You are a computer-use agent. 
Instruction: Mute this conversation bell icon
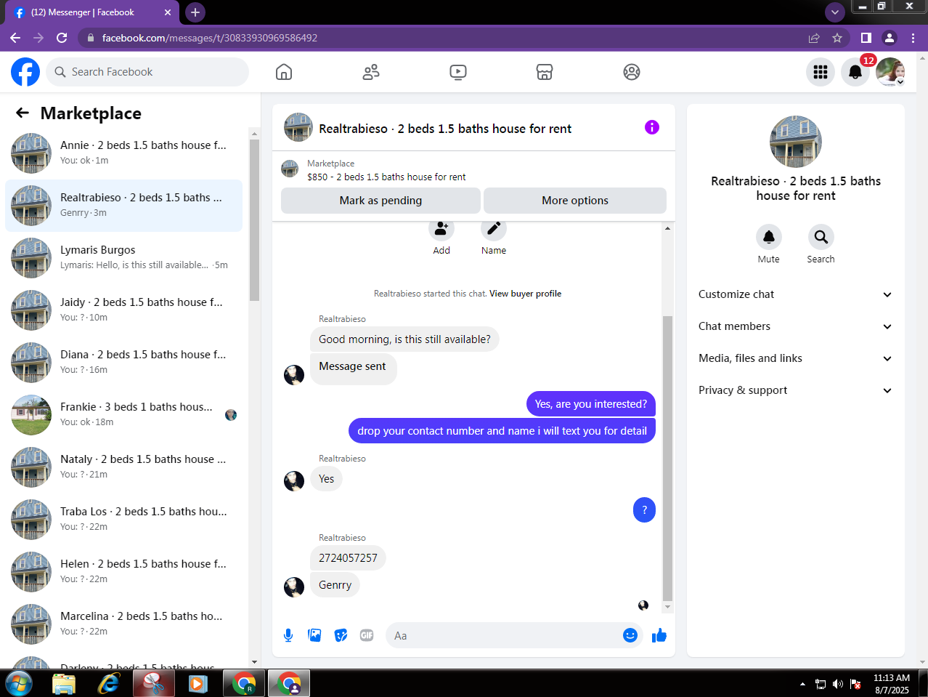click(x=769, y=237)
